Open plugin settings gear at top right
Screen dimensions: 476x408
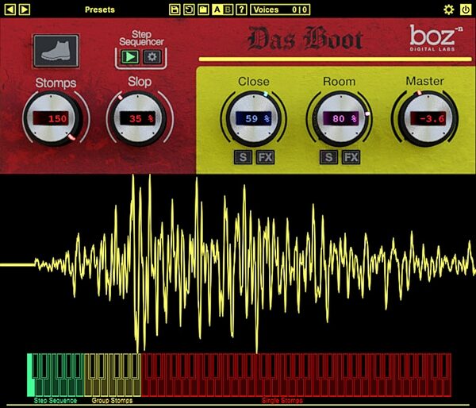click(449, 10)
